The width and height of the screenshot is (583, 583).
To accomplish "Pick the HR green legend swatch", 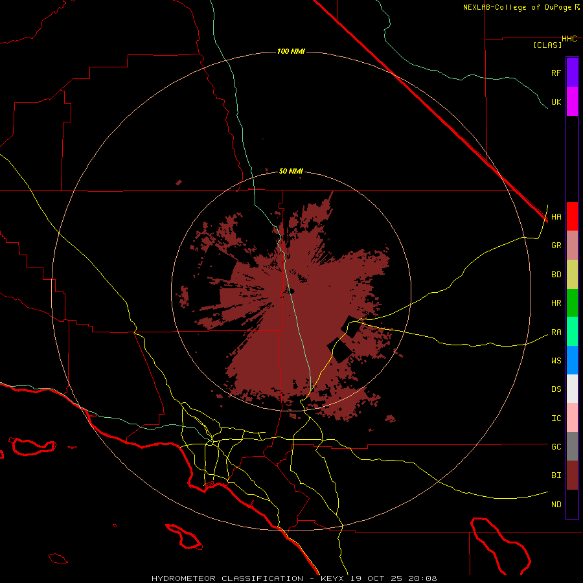I will click(x=572, y=303).
